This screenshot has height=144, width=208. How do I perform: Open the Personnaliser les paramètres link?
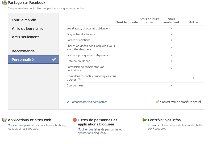pos(89,102)
